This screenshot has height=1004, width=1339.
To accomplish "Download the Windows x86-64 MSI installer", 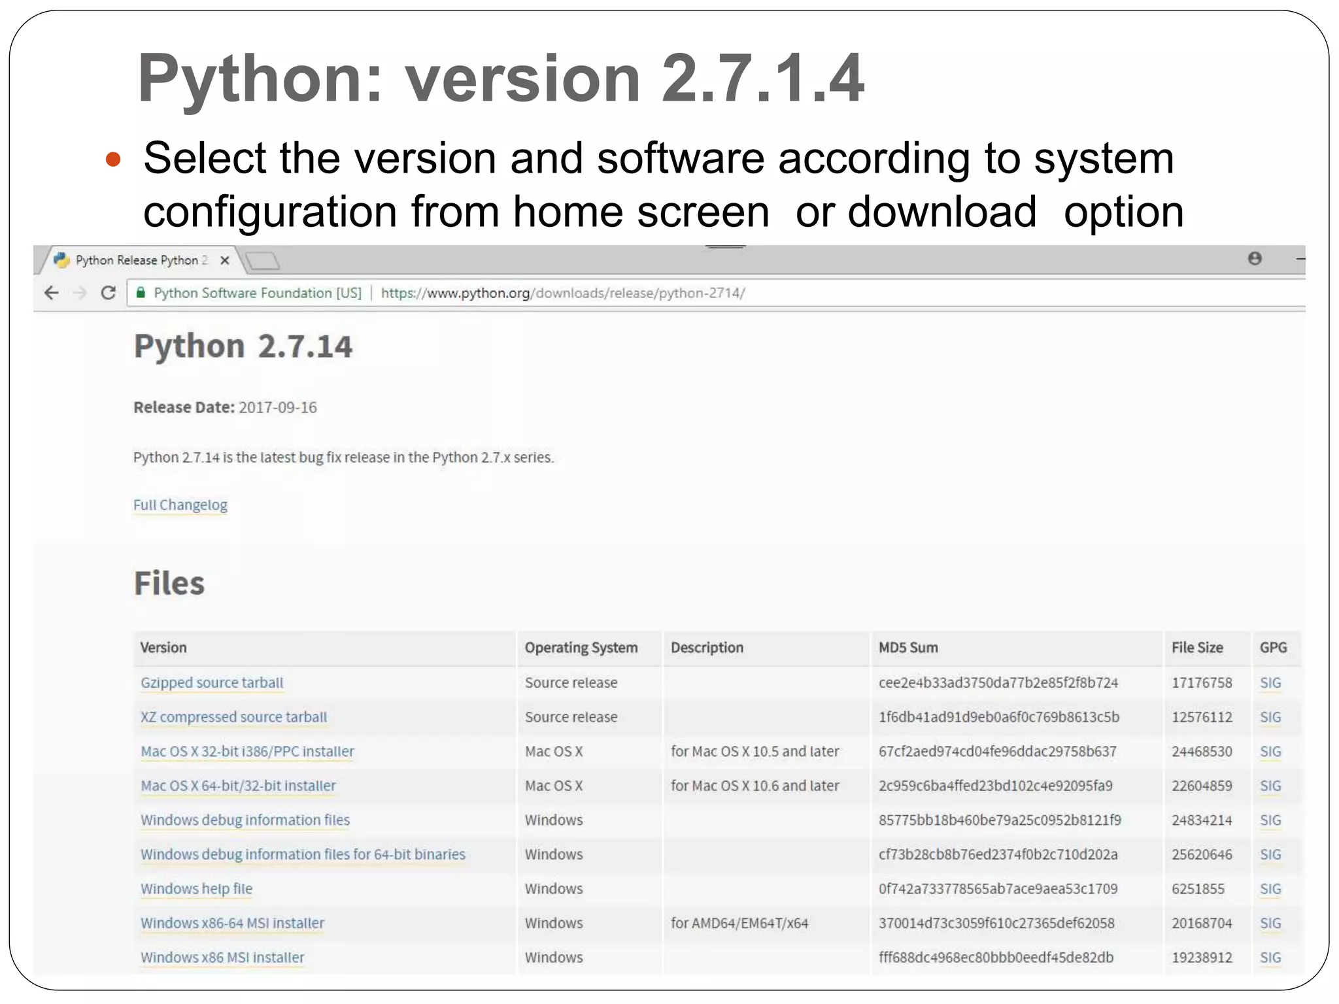I will [x=232, y=923].
